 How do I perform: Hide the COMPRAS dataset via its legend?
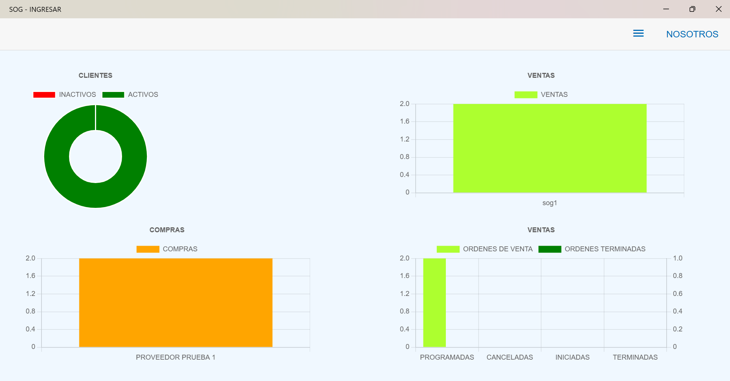pos(167,249)
